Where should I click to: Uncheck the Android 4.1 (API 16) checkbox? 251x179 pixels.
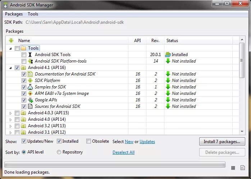click(17, 68)
